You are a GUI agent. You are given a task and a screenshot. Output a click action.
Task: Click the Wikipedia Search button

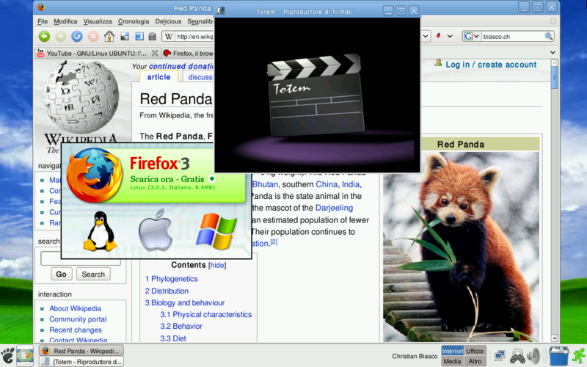tap(93, 274)
